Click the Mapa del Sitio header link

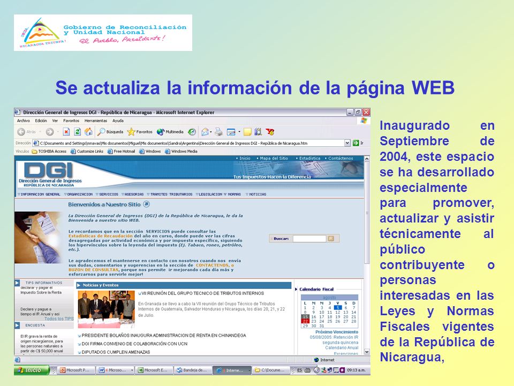tap(274, 158)
